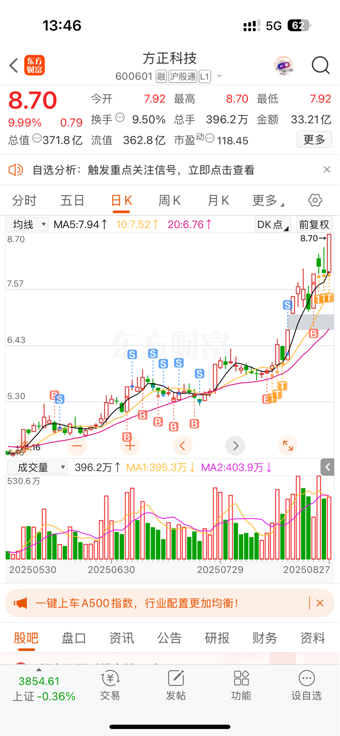Tap the battery indicator in status bar
Viewport: 340px width, 736px height.
coord(299,26)
